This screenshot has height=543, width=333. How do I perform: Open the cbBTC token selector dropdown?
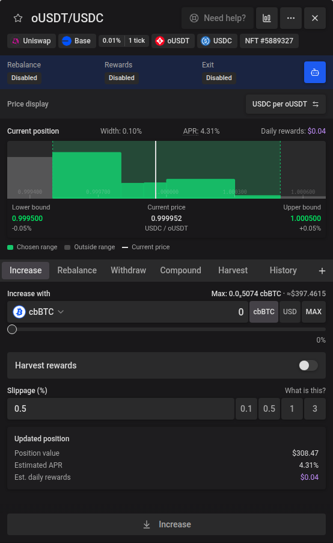tap(38, 312)
